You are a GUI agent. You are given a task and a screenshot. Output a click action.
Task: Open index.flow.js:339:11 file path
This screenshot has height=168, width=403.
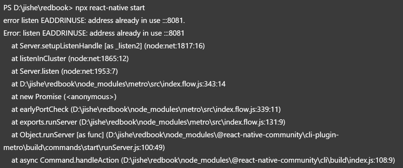point(176,109)
